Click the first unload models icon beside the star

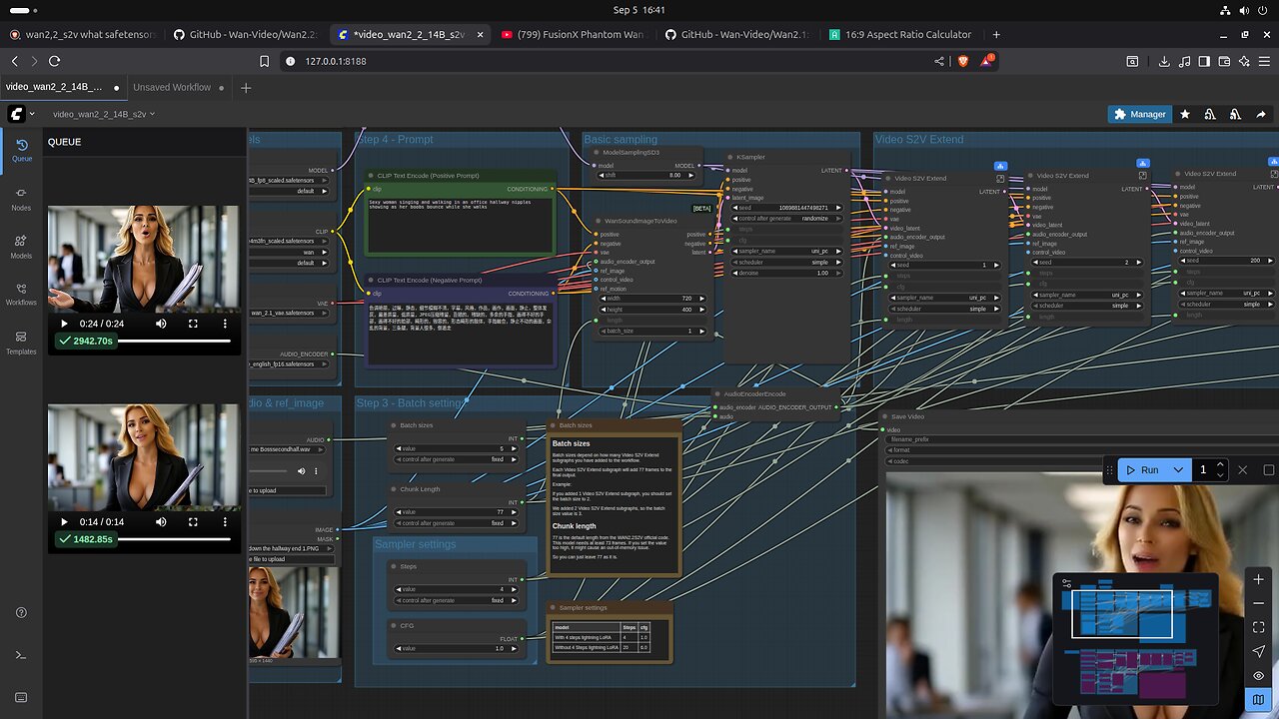click(x=1210, y=114)
